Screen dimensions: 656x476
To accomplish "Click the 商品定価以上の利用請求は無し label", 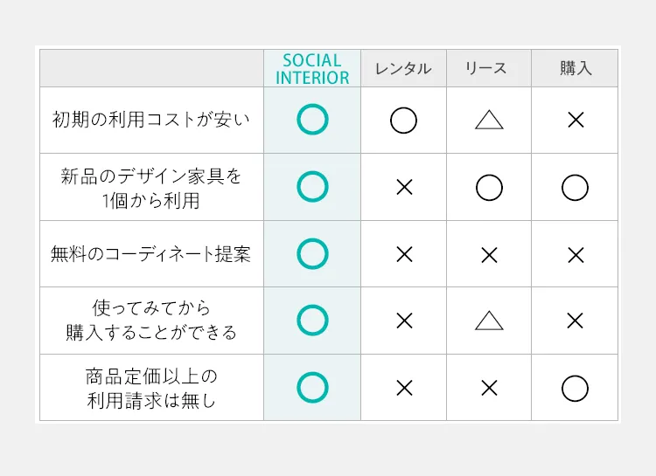I will pos(151,389).
